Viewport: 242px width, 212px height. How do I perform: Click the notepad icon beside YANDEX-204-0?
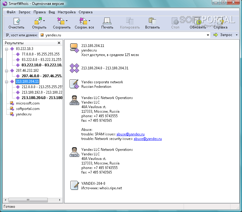[75, 185]
